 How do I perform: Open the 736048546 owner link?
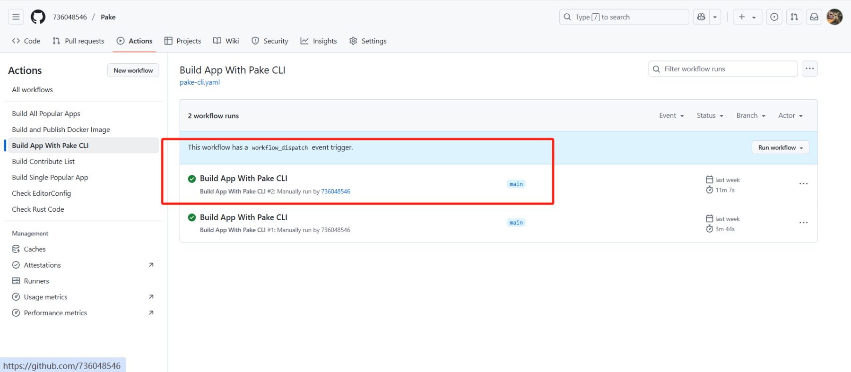click(70, 17)
